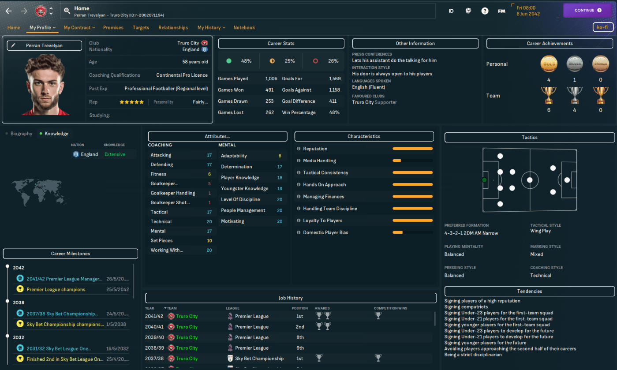Expand the My Contract dropdown menu
This screenshot has height=370, width=617.
79,28
